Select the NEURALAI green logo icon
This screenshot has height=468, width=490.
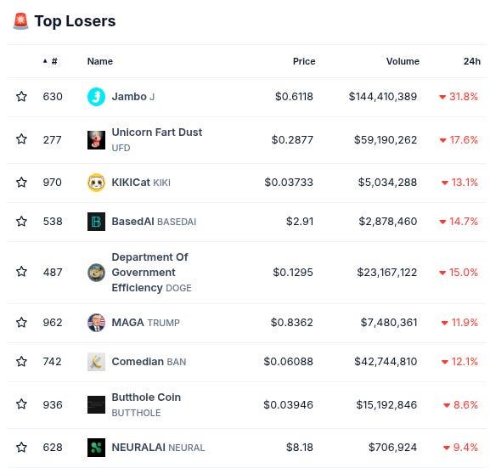click(96, 448)
